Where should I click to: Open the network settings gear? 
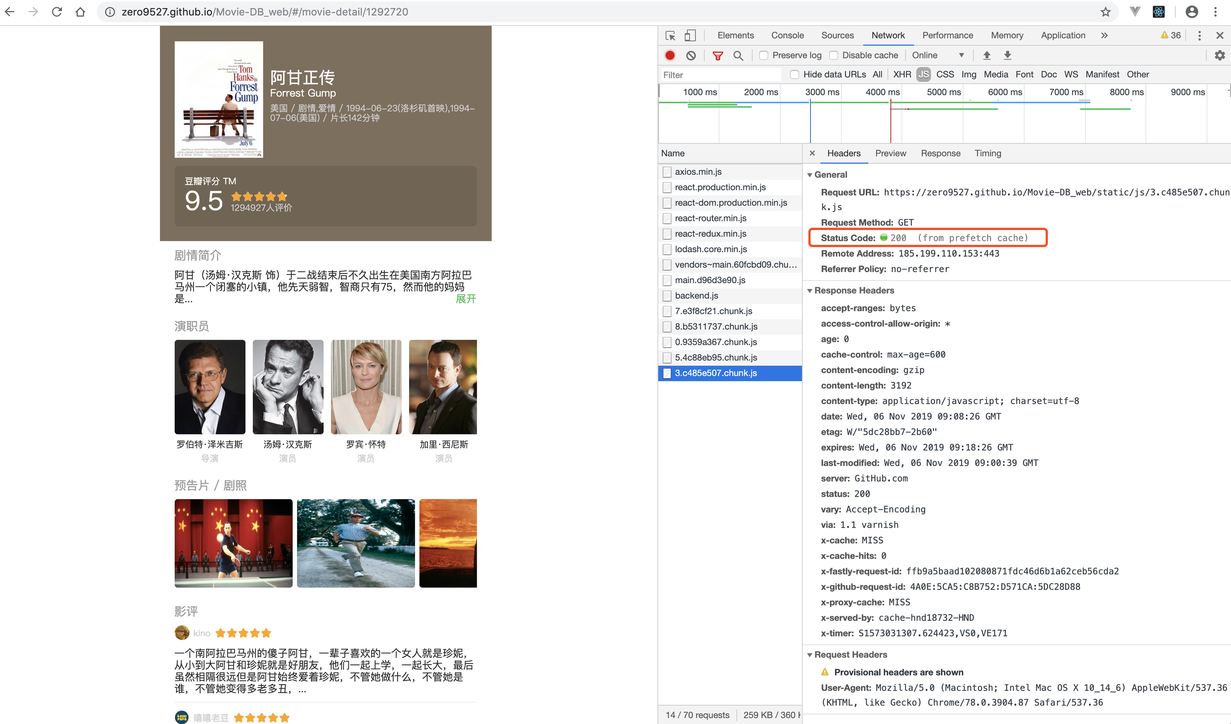coord(1219,55)
